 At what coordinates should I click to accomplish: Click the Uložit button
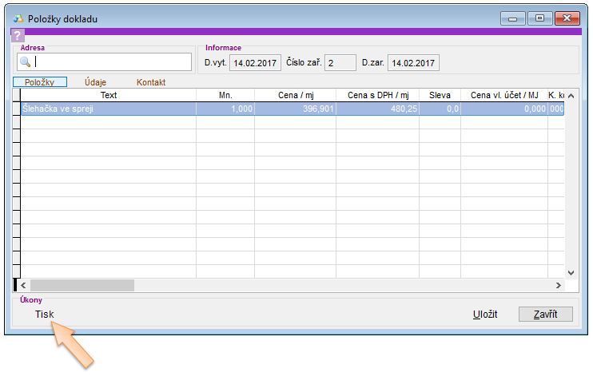pos(485,315)
